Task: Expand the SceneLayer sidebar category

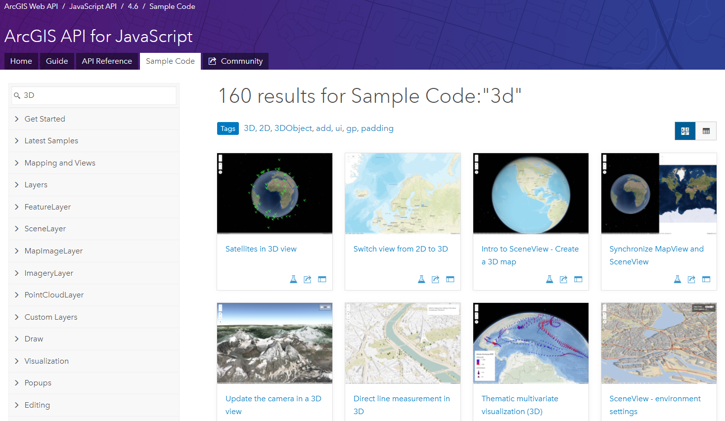Action: pos(45,229)
